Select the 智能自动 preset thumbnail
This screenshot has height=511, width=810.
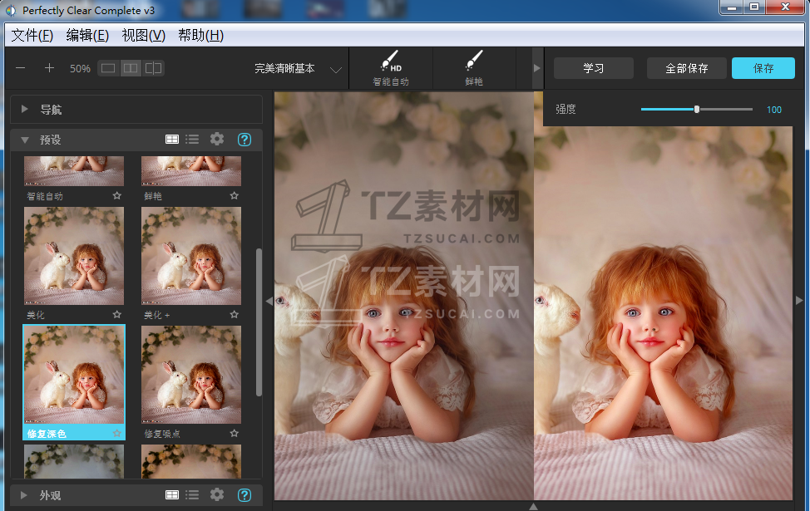click(x=74, y=171)
